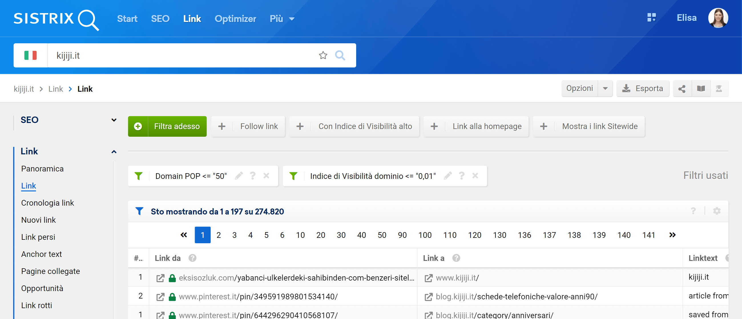Image resolution: width=742 pixels, height=319 pixels.
Task: Click the Linktext column header
Action: coord(703,258)
